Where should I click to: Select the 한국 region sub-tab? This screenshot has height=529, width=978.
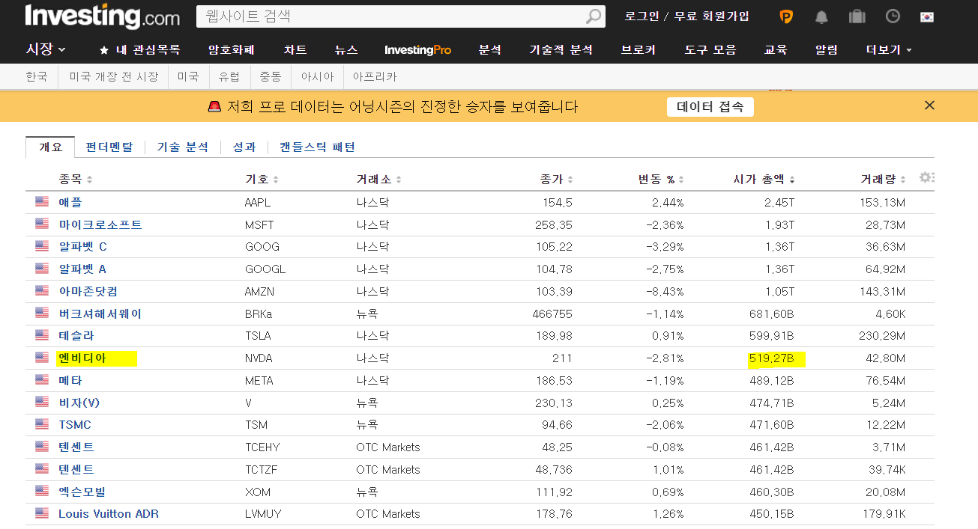click(x=36, y=76)
